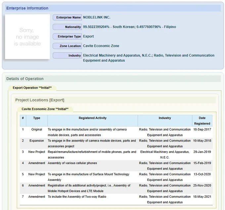
Task: Click the industry cell 'Electrical Machinery and Apparatus, N.E.C.' in row 3
Action: (165, 154)
